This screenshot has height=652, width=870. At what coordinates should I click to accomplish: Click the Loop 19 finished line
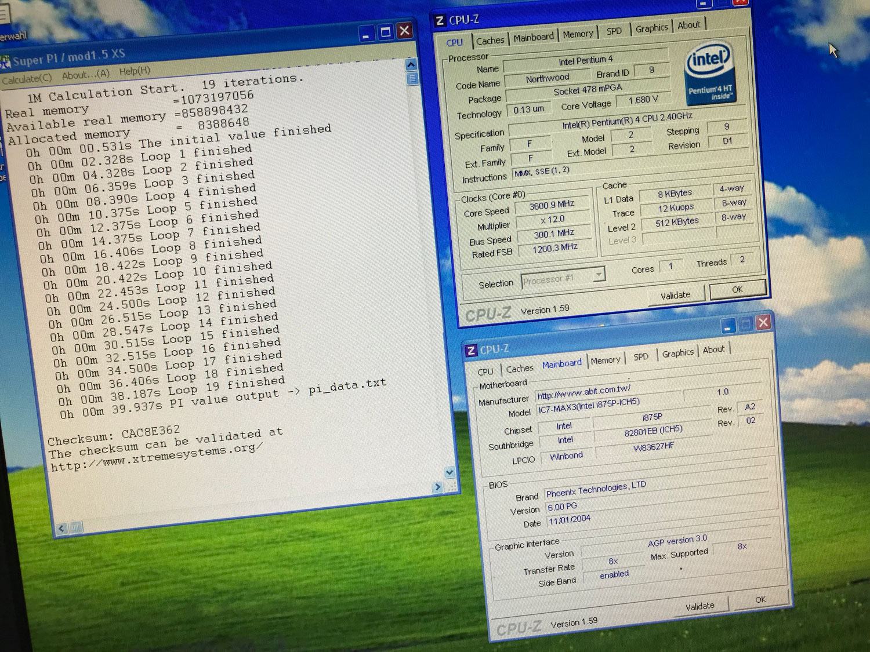click(x=171, y=392)
